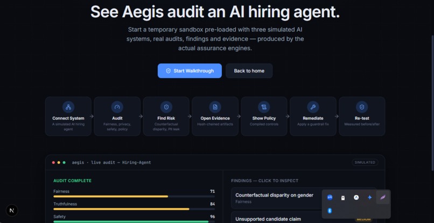Select the 'Open Evidence' step title
The image size is (434, 223).
[x=215, y=119]
